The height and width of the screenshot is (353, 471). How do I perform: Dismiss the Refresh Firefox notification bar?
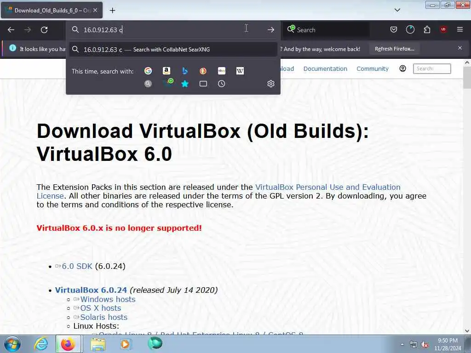tap(460, 48)
